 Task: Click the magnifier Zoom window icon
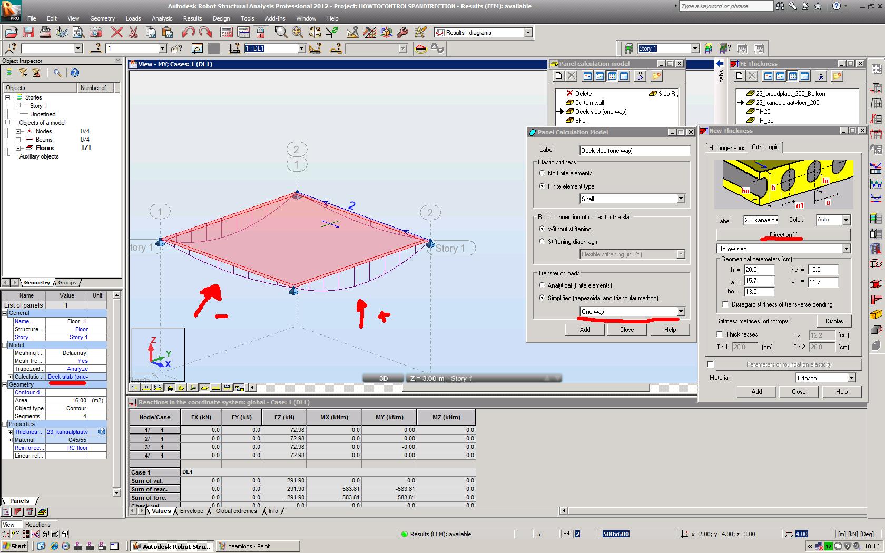[x=281, y=33]
